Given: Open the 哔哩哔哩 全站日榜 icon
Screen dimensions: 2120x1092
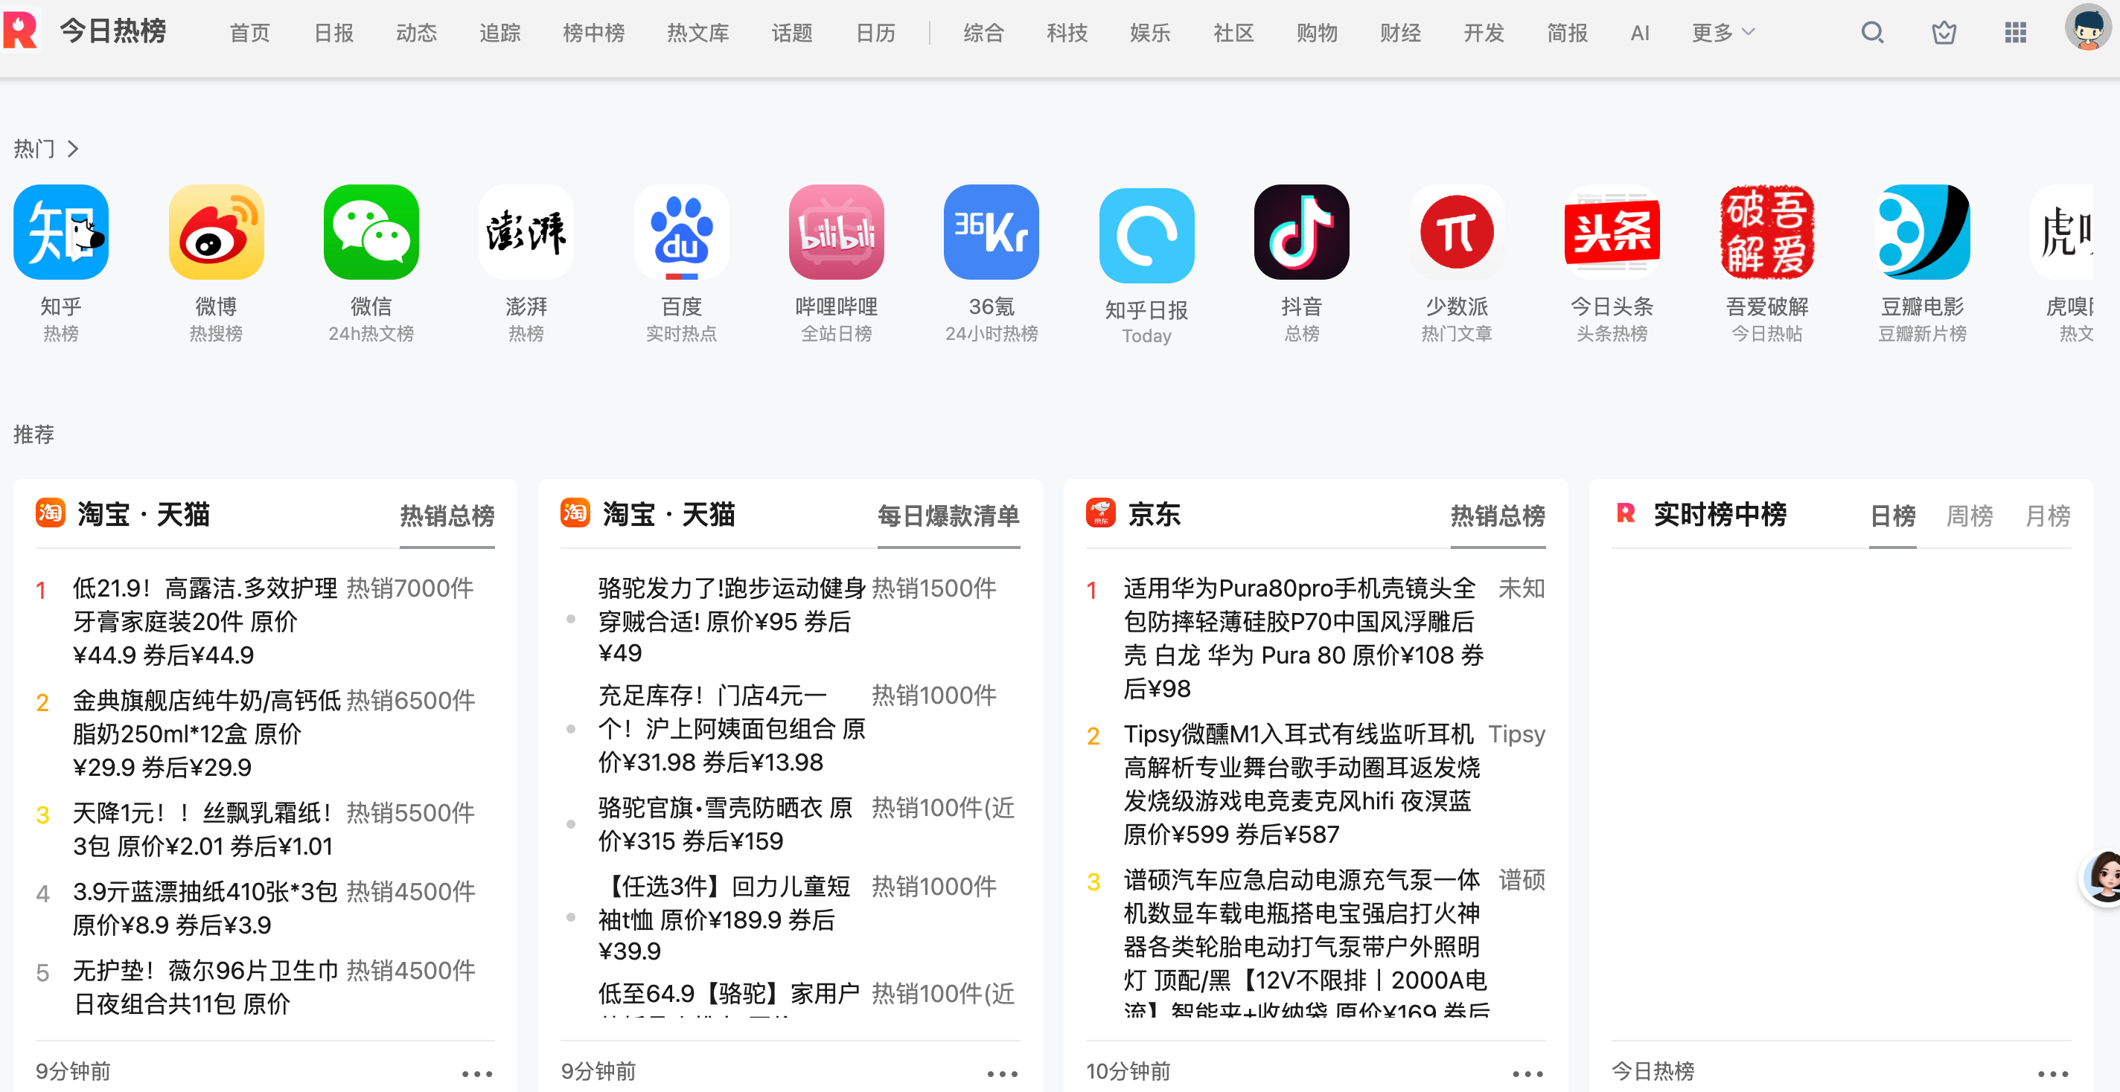Looking at the screenshot, I should coord(837,232).
